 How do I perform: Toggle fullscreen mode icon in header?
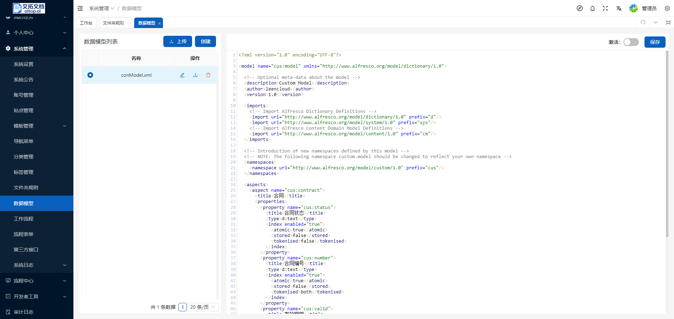(605, 8)
